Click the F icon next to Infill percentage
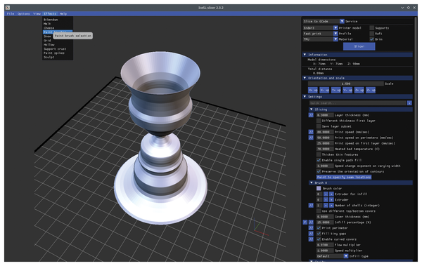422x266 pixels. pyautogui.click(x=305, y=222)
